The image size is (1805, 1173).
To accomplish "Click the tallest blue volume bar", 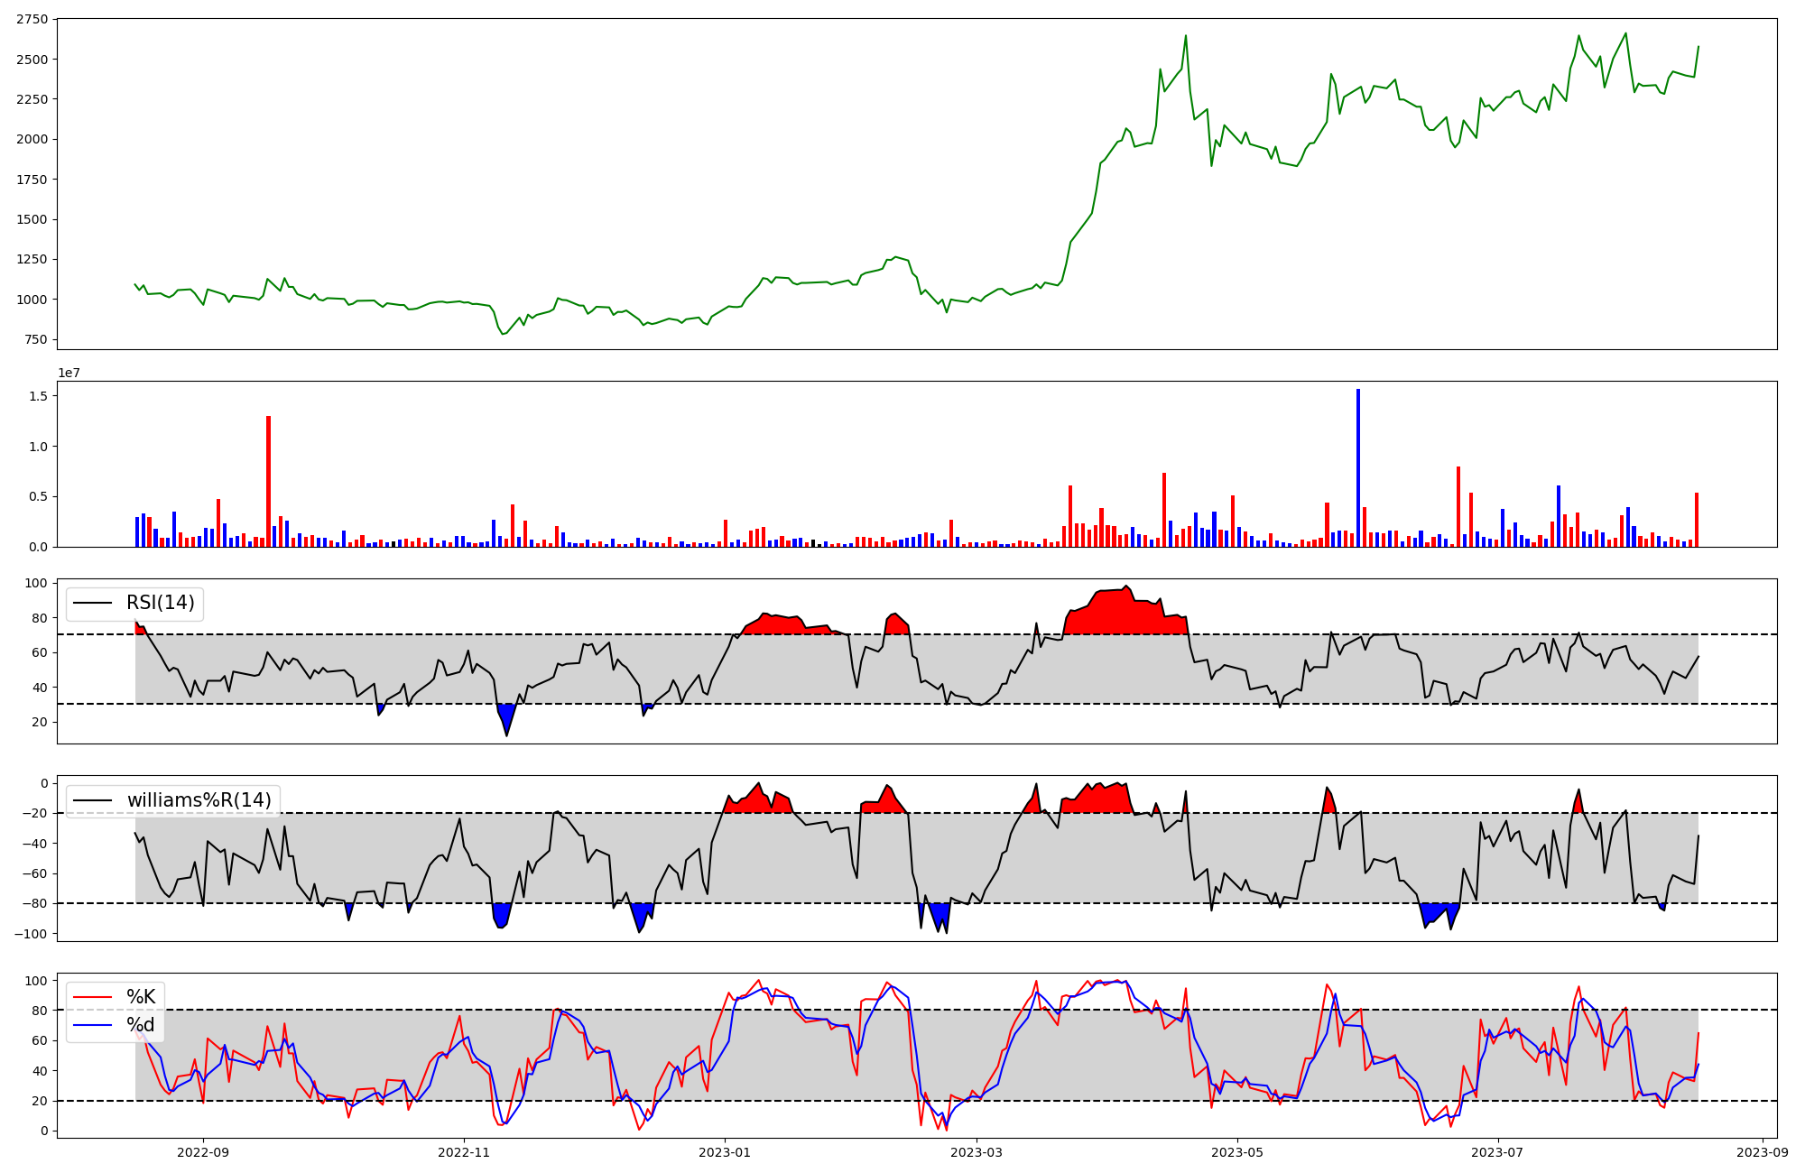I will [x=1357, y=467].
